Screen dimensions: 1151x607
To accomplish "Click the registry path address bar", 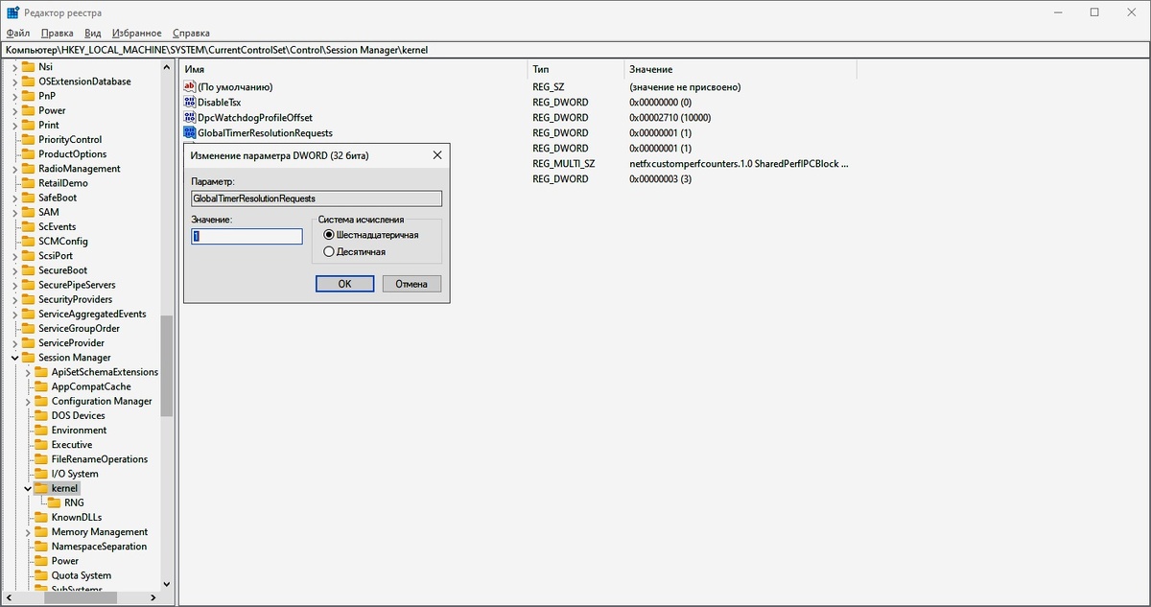I will click(x=575, y=49).
